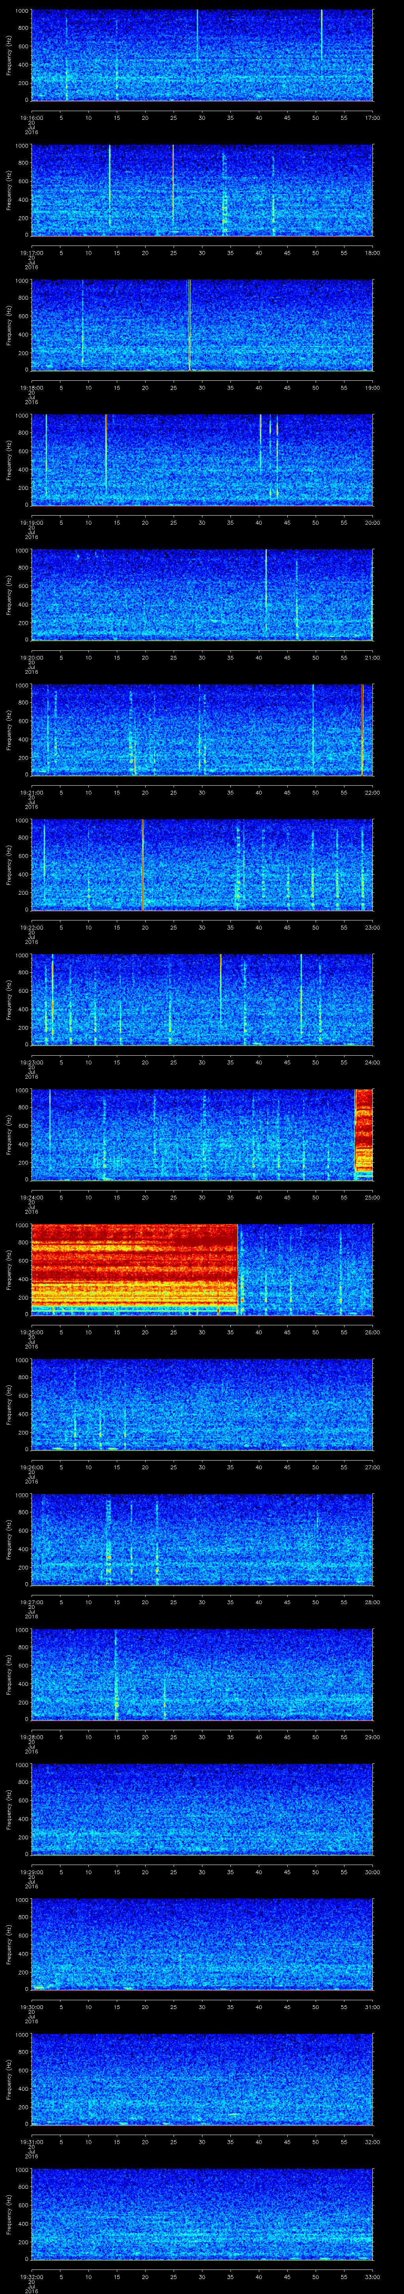
Task: Click the "18:00" end-of-axis time label
Action: (372, 253)
